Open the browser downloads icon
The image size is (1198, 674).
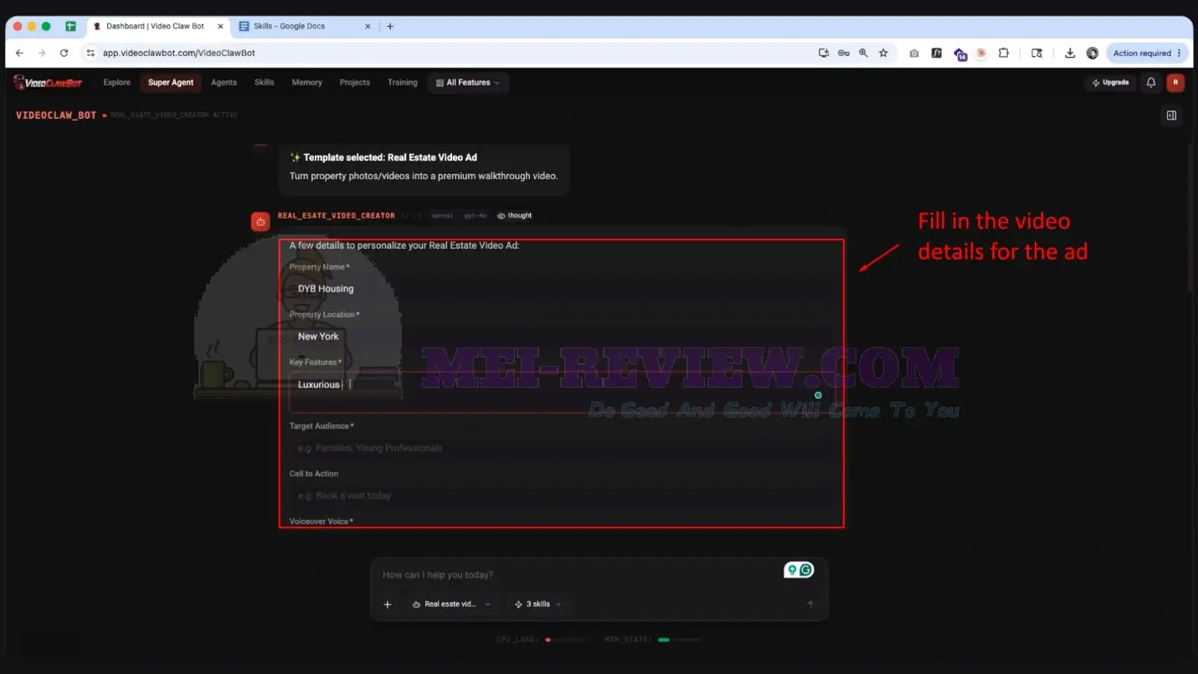point(1070,53)
